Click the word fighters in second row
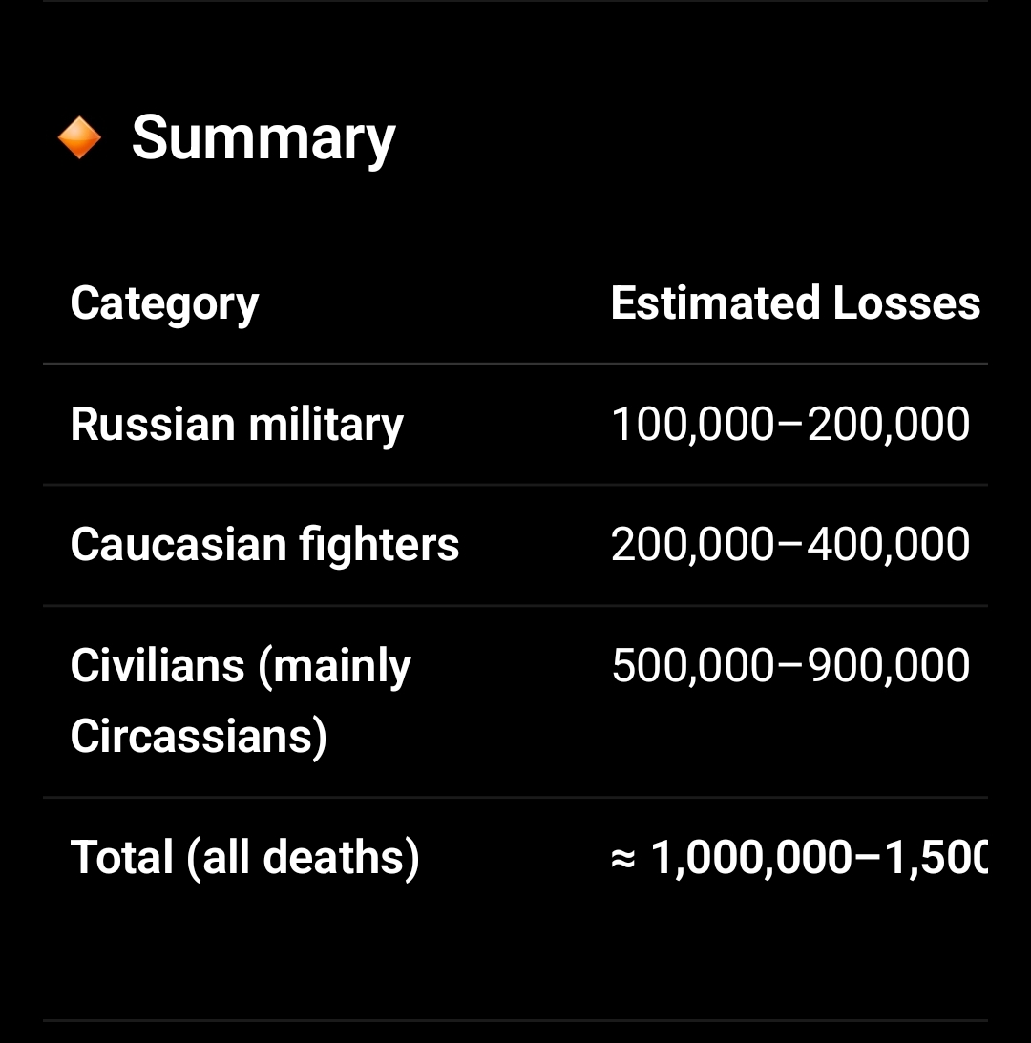 click(379, 546)
